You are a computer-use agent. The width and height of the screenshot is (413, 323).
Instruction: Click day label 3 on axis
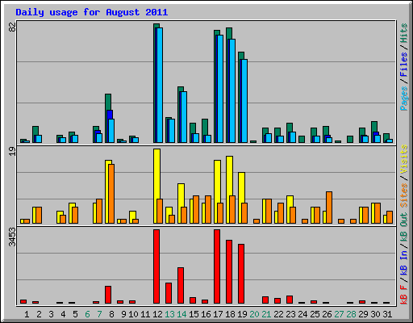pyautogui.click(x=51, y=314)
